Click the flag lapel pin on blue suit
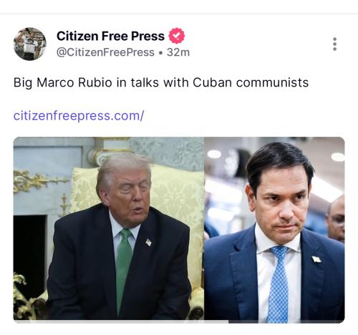 (x=316, y=259)
